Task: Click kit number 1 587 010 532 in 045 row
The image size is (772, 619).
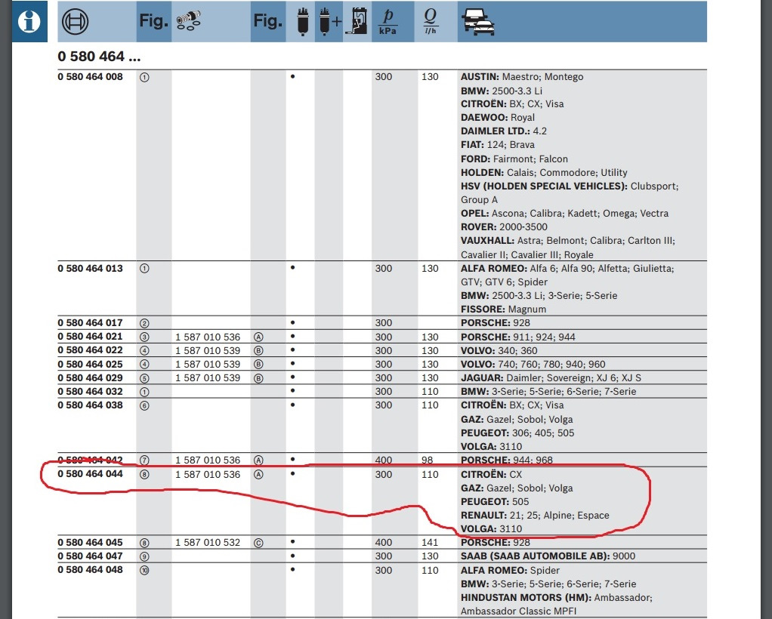Action: click(208, 543)
